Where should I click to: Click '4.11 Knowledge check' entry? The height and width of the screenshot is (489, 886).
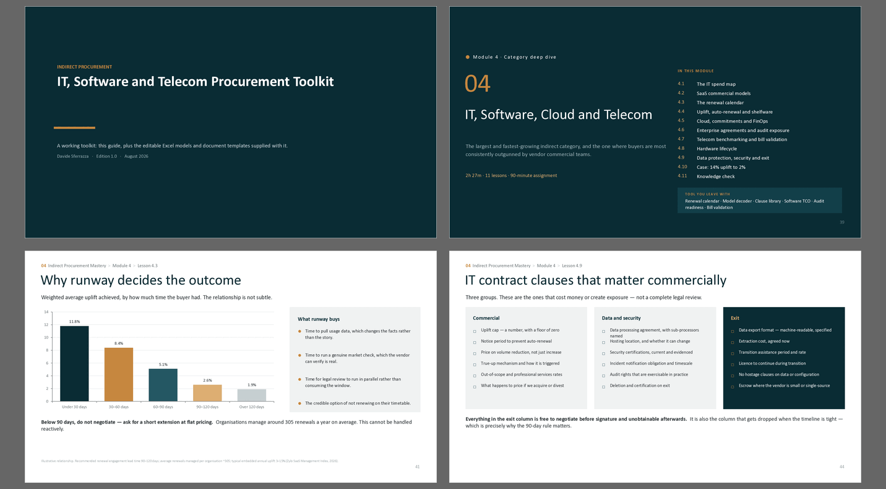point(706,176)
